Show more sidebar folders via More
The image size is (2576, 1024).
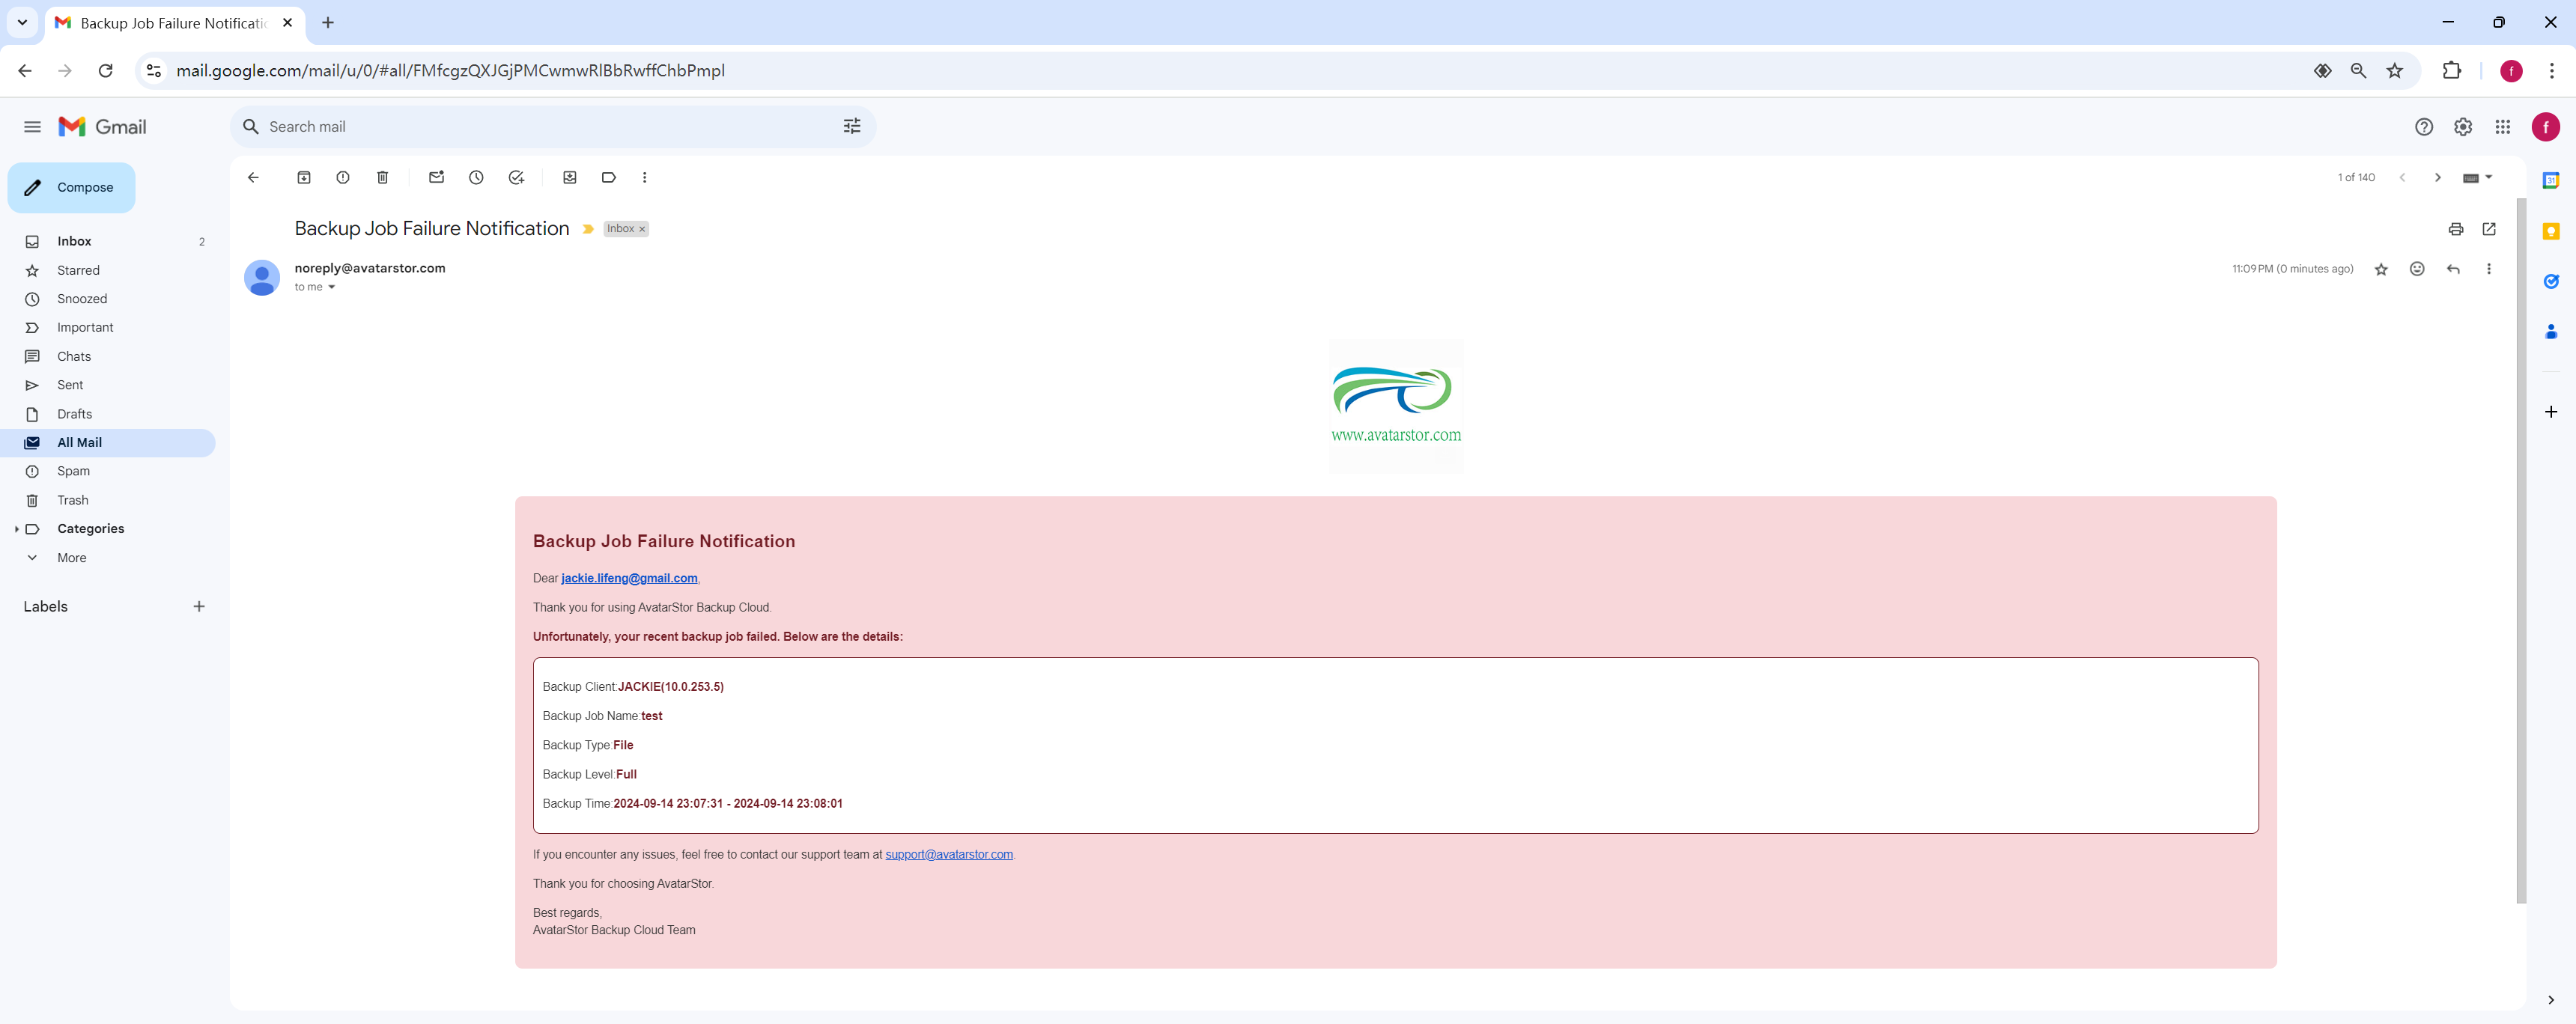click(x=71, y=558)
